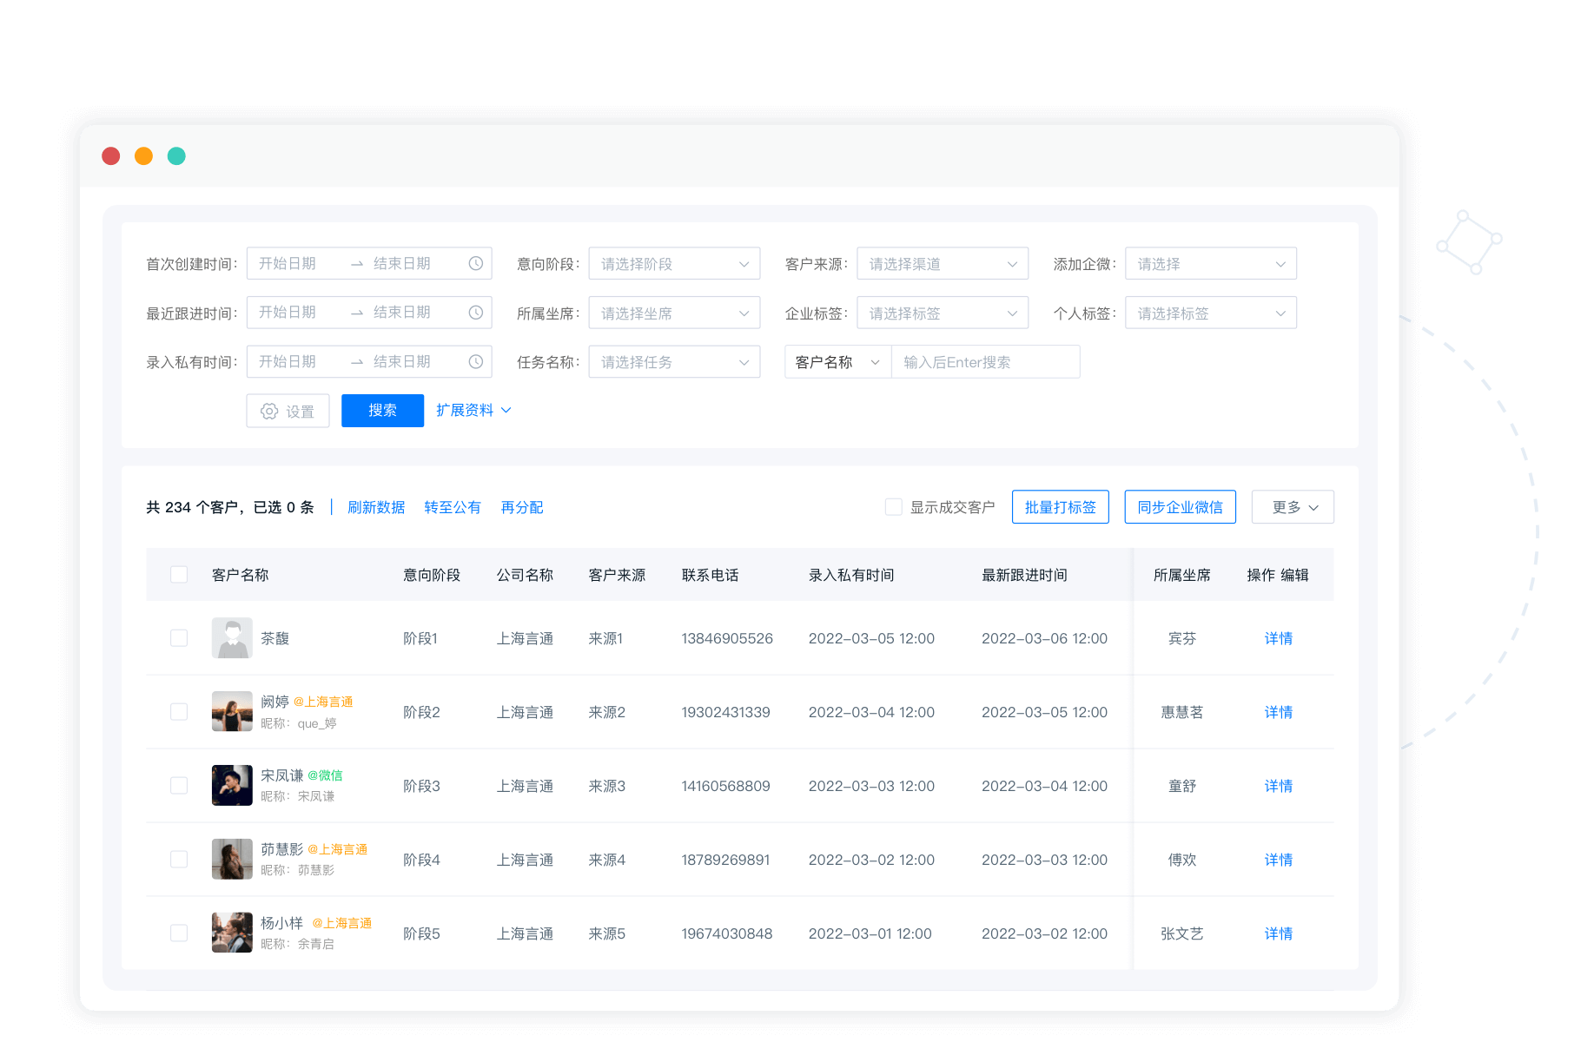Select the checkbox for row 阙婷
Viewport: 1581px width, 1042px height.
point(179,712)
